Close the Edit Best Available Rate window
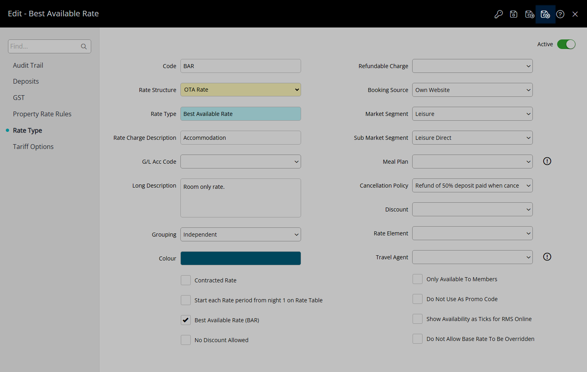Viewport: 587px width, 372px height. [575, 14]
